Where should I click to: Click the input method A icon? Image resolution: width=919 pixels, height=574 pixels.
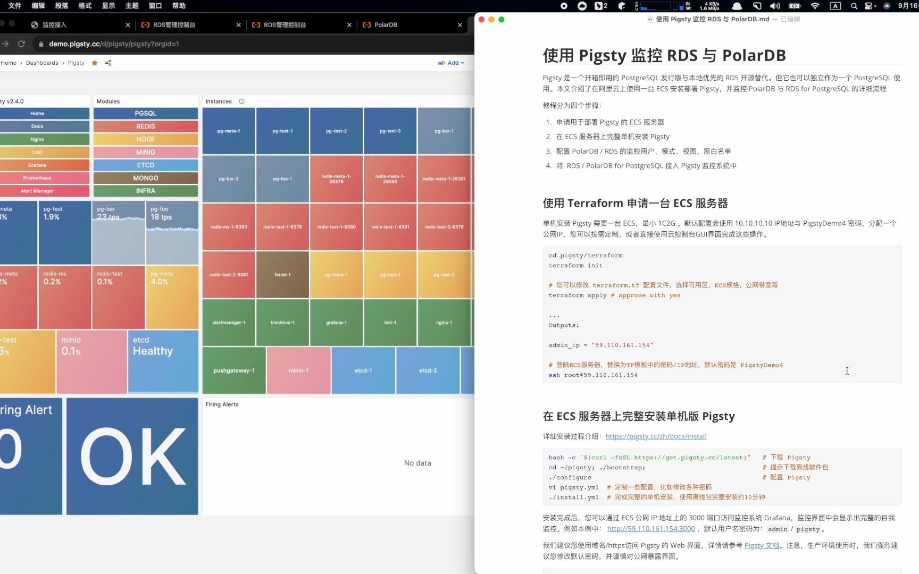point(836,6)
